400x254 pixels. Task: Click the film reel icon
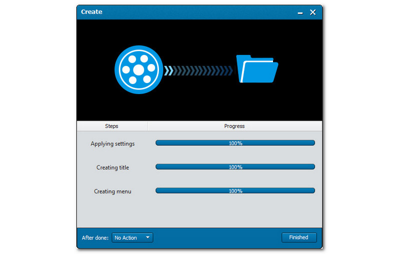(x=139, y=69)
